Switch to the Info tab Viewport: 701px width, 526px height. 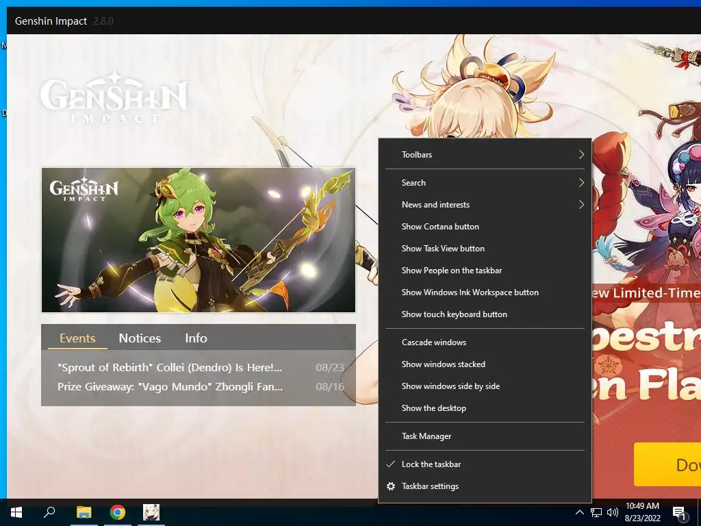click(x=196, y=338)
